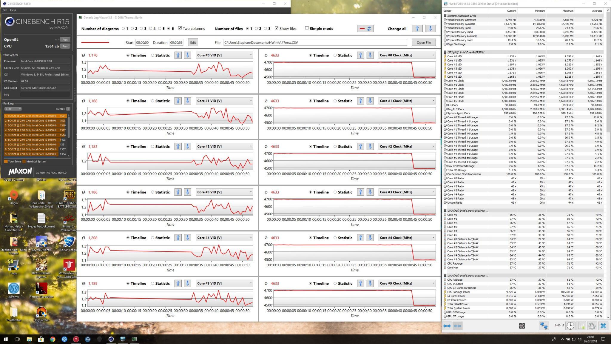This screenshot has height=344, width=611.
Task: Open HWiNFO sensor settings gear
Action: pyautogui.click(x=592, y=326)
